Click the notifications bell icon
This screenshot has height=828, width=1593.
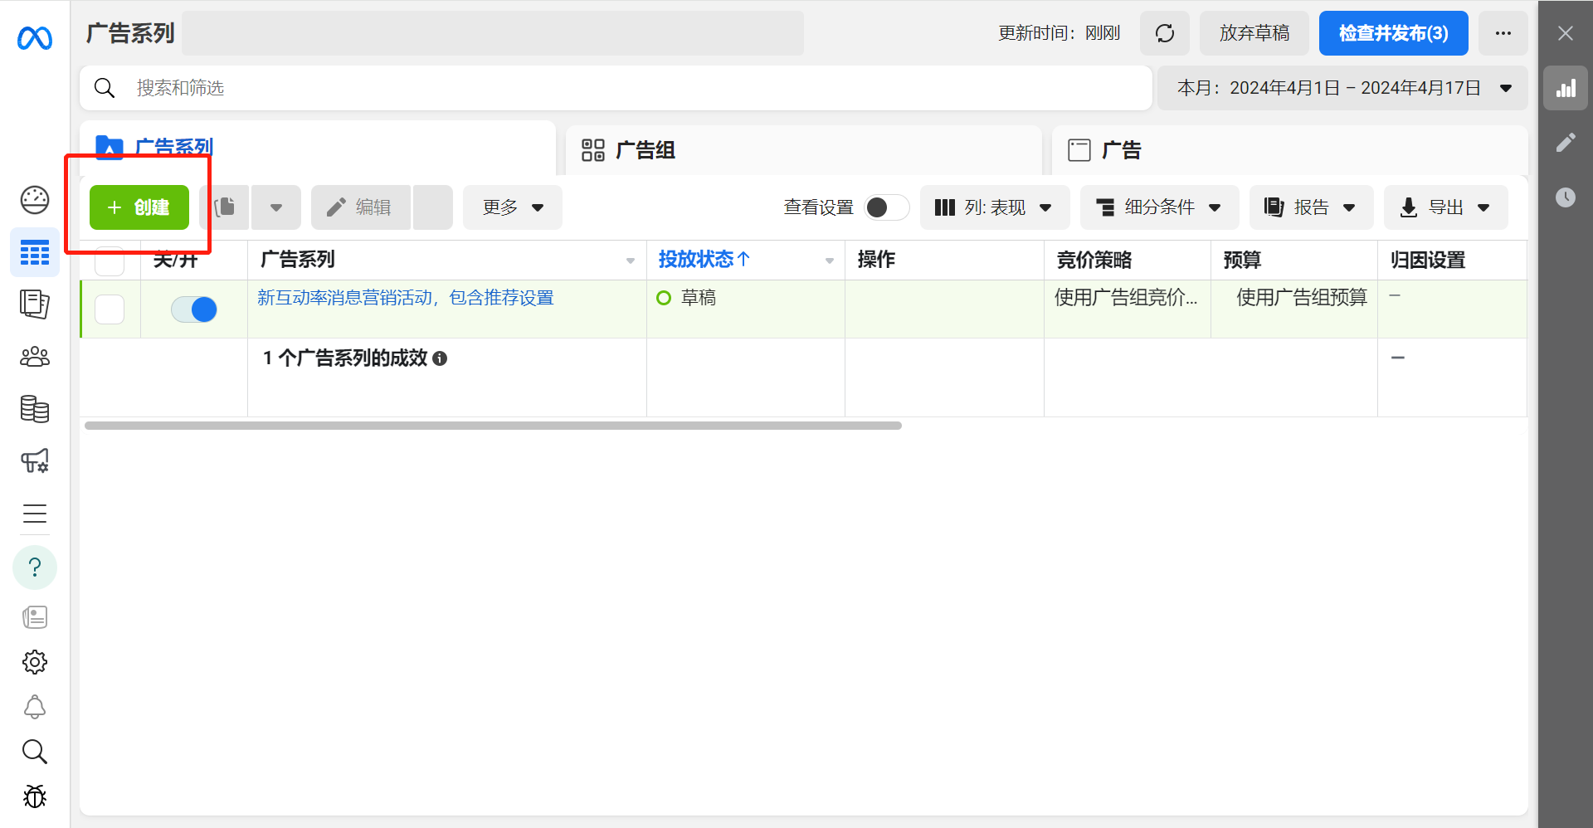(35, 707)
